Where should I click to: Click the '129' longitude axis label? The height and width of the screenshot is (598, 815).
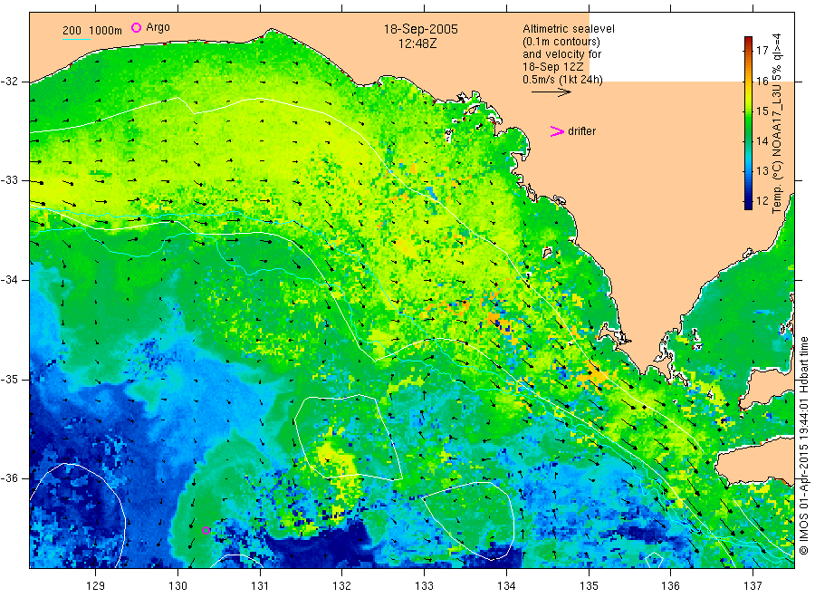pos(96,585)
